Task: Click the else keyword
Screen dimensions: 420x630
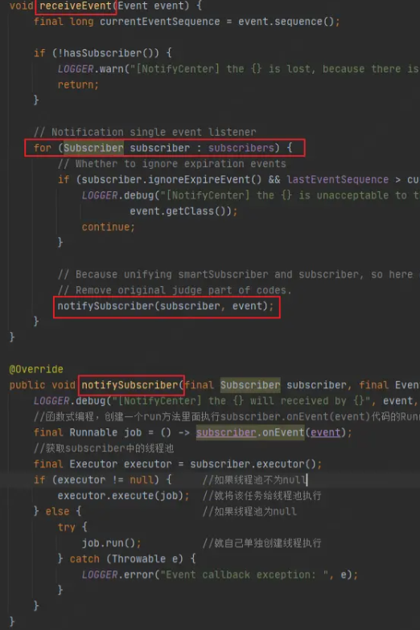Action: click(x=57, y=511)
